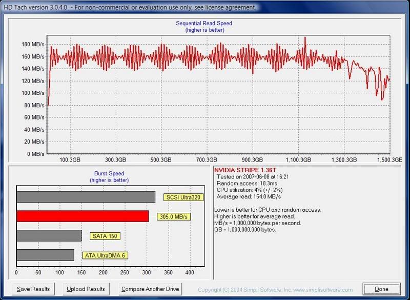Image resolution: width=410 pixels, height=300 pixels.
Task: Select the 100 MB/s axis label
Action: pos(33,93)
